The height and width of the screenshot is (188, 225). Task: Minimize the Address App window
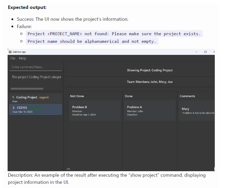tap(196, 52)
